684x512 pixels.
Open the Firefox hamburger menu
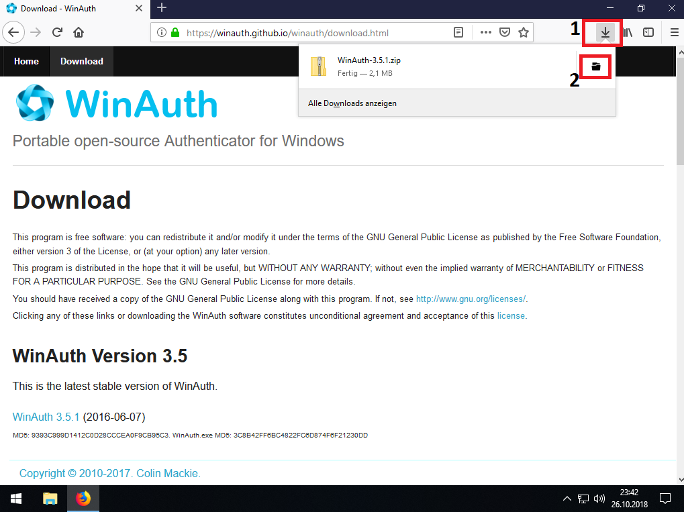[674, 32]
